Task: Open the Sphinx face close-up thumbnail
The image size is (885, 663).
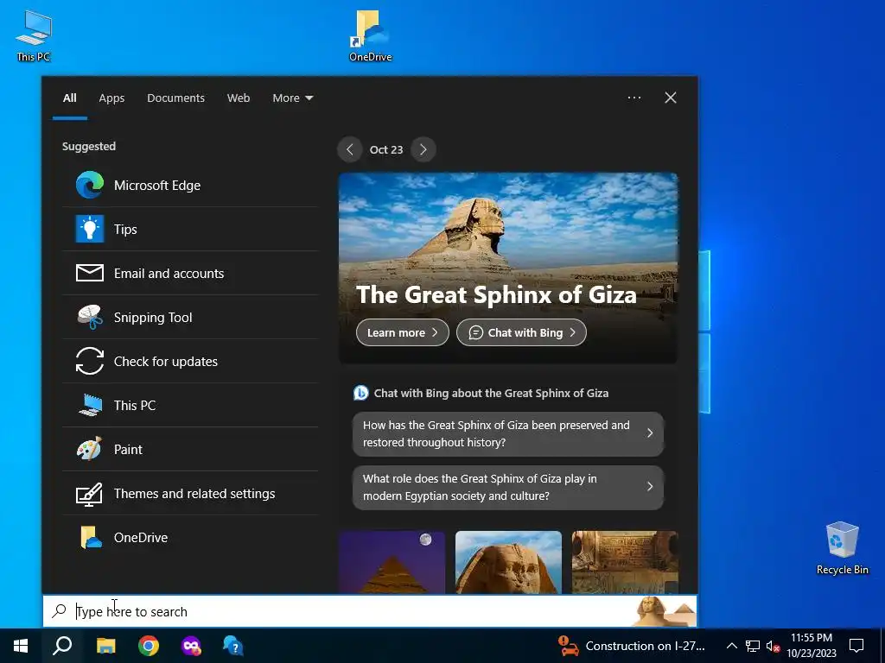Action: click(x=508, y=562)
